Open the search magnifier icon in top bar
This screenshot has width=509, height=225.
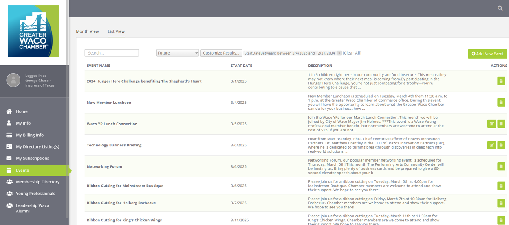[x=500, y=8]
